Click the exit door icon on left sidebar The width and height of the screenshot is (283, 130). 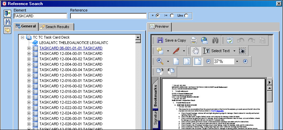click(7, 14)
